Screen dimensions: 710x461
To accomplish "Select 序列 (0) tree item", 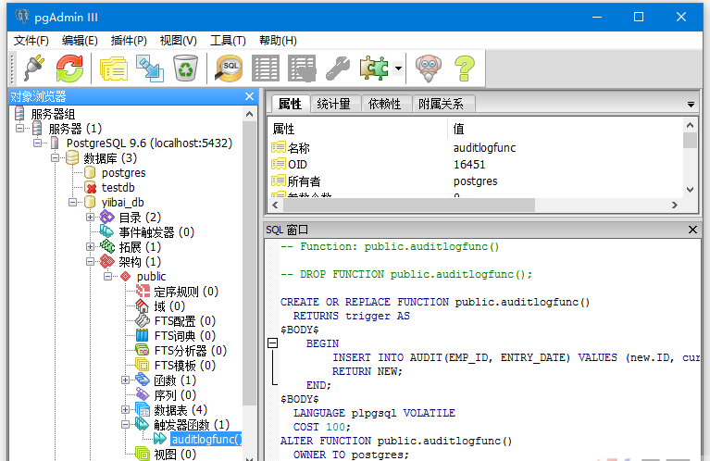I will [175, 395].
